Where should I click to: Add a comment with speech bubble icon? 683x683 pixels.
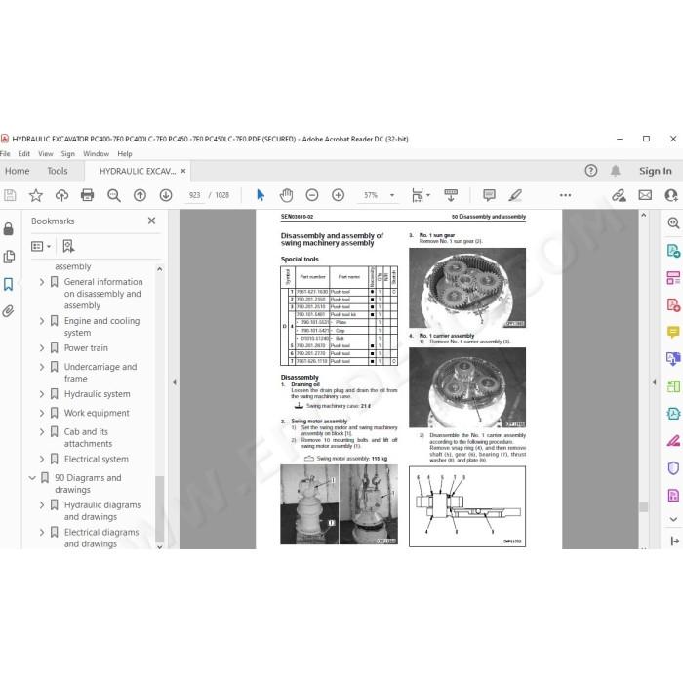[x=489, y=195]
